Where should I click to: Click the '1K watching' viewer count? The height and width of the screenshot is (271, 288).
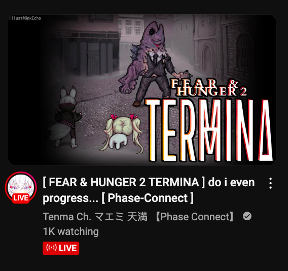tap(71, 231)
